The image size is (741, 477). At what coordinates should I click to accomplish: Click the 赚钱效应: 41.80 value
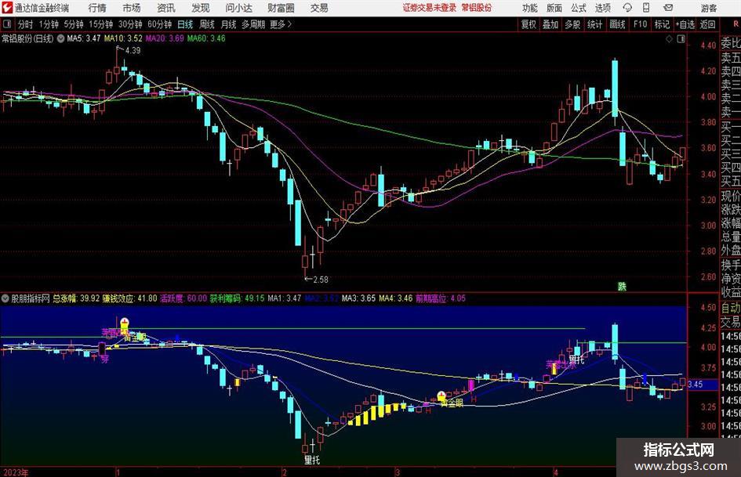click(130, 298)
